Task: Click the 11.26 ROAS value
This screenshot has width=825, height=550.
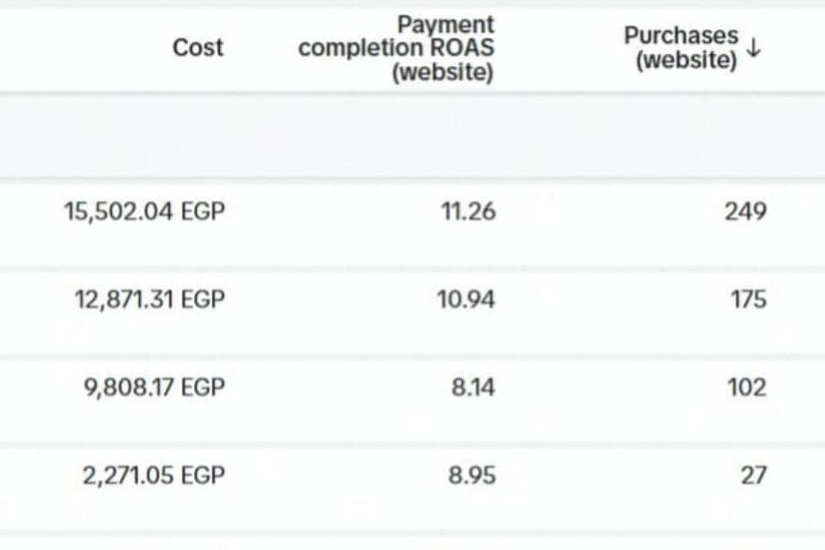Action: pyautogui.click(x=467, y=212)
